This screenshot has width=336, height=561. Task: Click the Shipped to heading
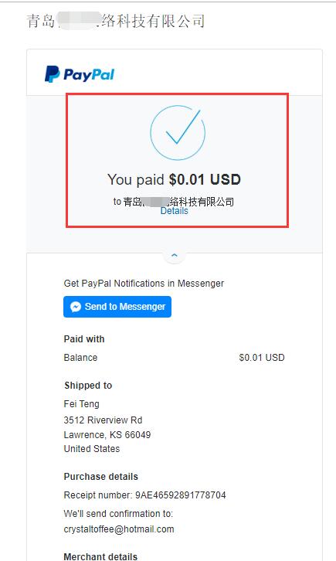click(88, 386)
